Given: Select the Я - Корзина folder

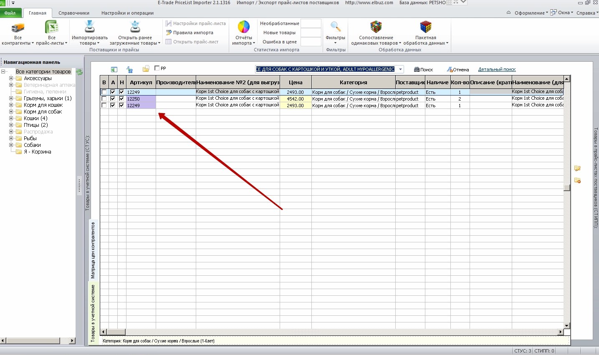Looking at the screenshot, I should (37, 152).
